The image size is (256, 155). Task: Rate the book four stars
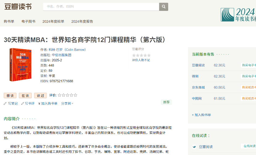point(71,95)
